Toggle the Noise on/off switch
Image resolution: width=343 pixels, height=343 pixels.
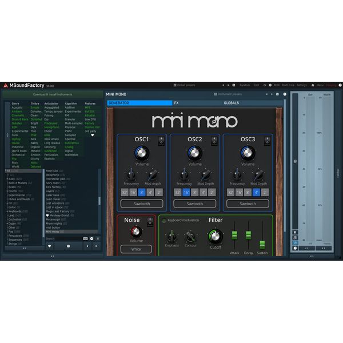click(x=150, y=222)
